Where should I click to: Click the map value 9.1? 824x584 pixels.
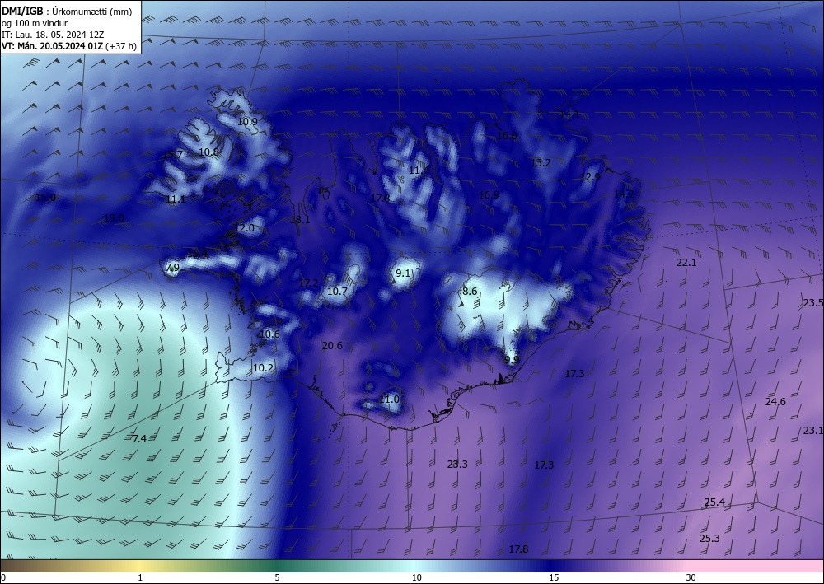point(403,273)
